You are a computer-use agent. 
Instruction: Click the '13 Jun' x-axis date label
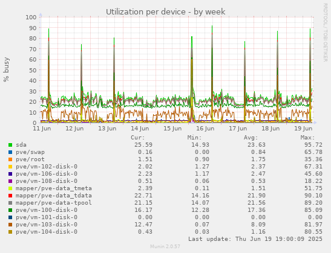tap(107, 129)
